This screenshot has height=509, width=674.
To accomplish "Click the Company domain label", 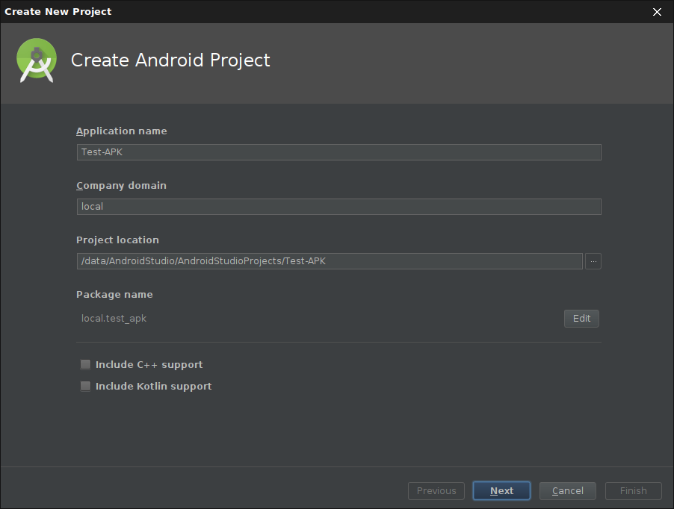I will [x=121, y=186].
